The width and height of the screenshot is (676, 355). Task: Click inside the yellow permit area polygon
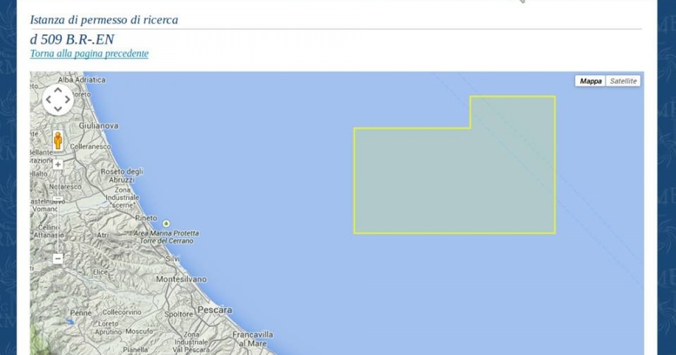tap(453, 180)
